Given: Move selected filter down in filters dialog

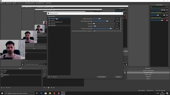Looking at the screenshot, I should coord(56,77).
